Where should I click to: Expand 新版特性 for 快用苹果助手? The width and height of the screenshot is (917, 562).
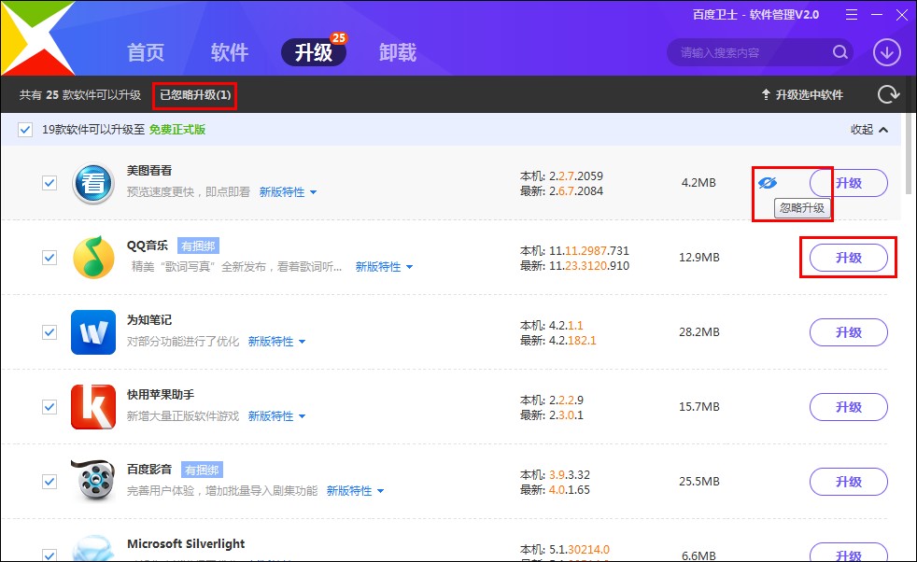coord(276,415)
